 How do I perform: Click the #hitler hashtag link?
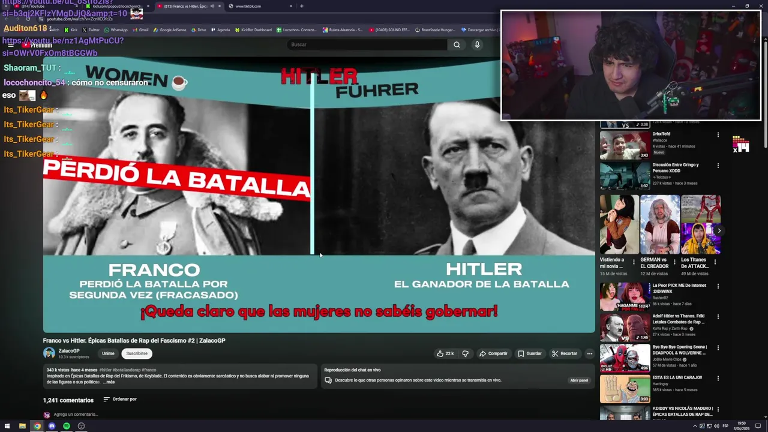coord(106,370)
